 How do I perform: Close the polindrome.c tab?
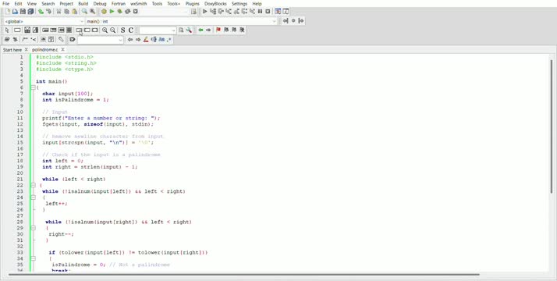coord(62,50)
